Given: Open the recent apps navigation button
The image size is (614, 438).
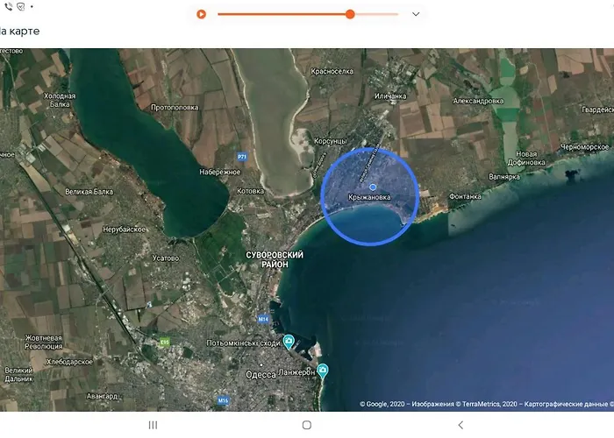Looking at the screenshot, I should coord(153,425).
